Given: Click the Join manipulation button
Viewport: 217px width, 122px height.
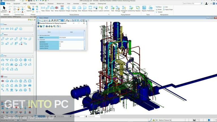Looking at the screenshot, I should 165,7.
